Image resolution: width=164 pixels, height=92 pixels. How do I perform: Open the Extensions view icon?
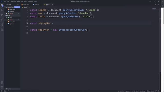tap(2, 25)
